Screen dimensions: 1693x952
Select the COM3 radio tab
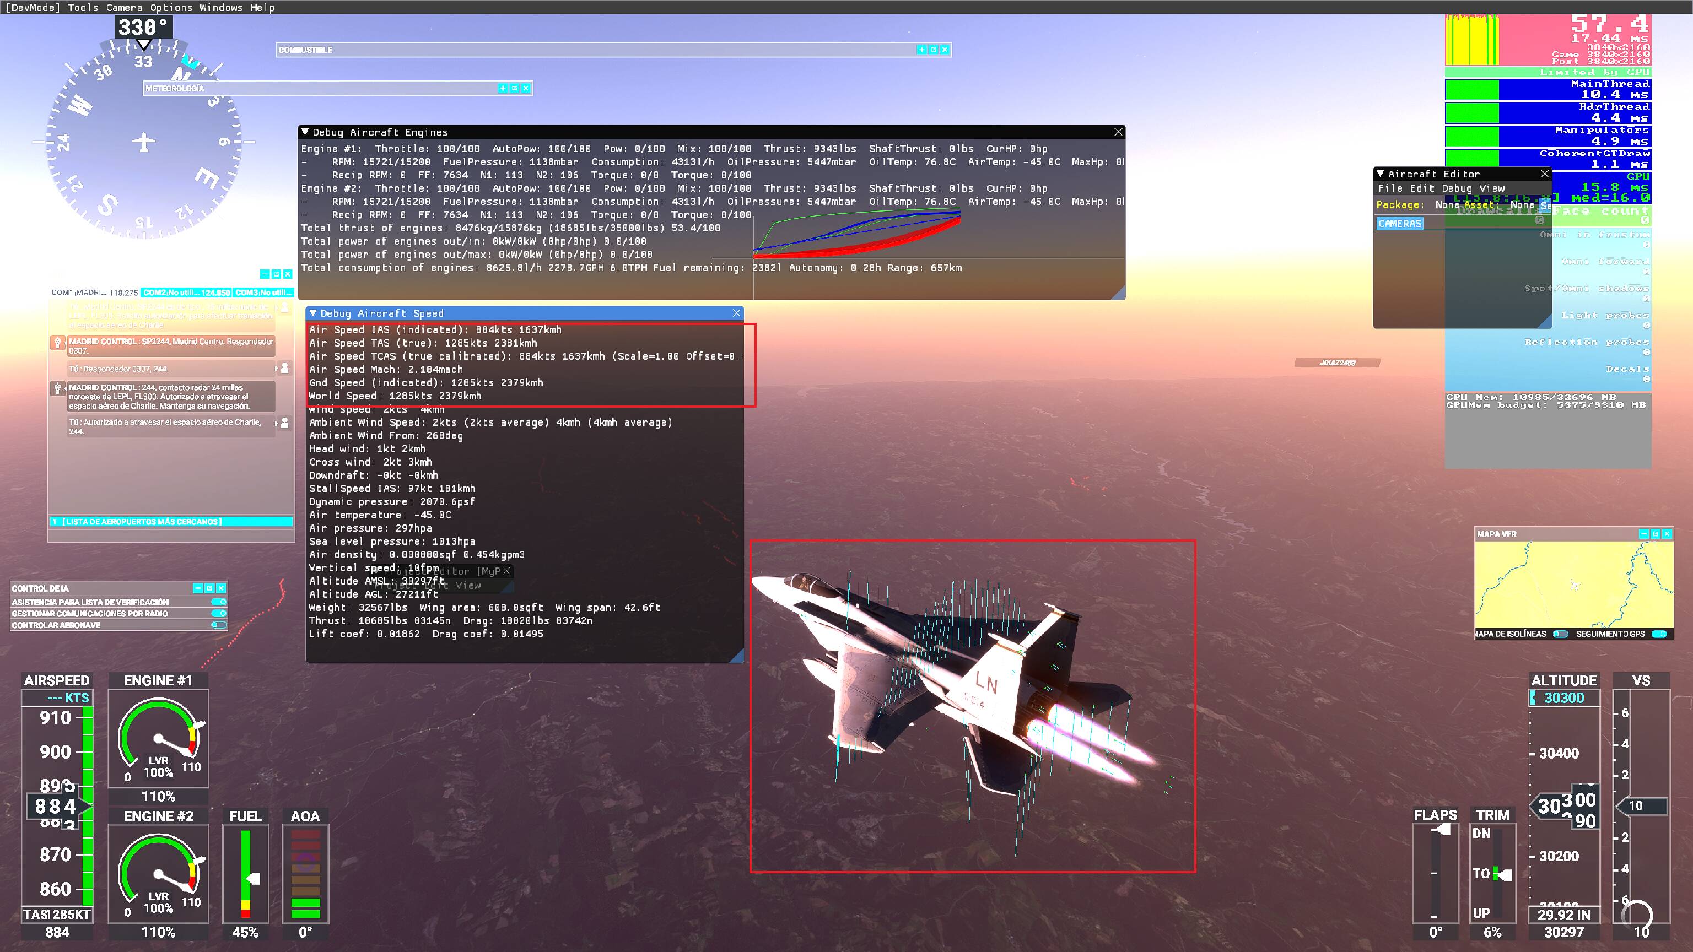tap(263, 293)
